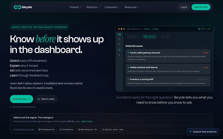
Task: Compare Bicycle with Warehouse AI
Action: click(87, 129)
